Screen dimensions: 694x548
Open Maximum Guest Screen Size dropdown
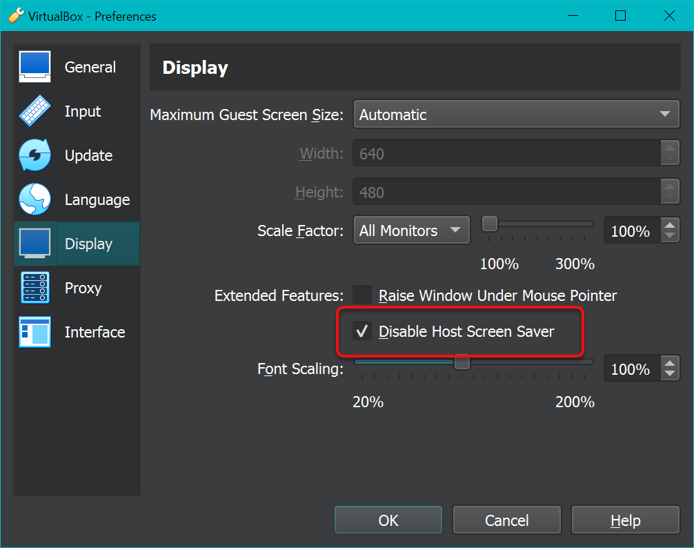516,115
